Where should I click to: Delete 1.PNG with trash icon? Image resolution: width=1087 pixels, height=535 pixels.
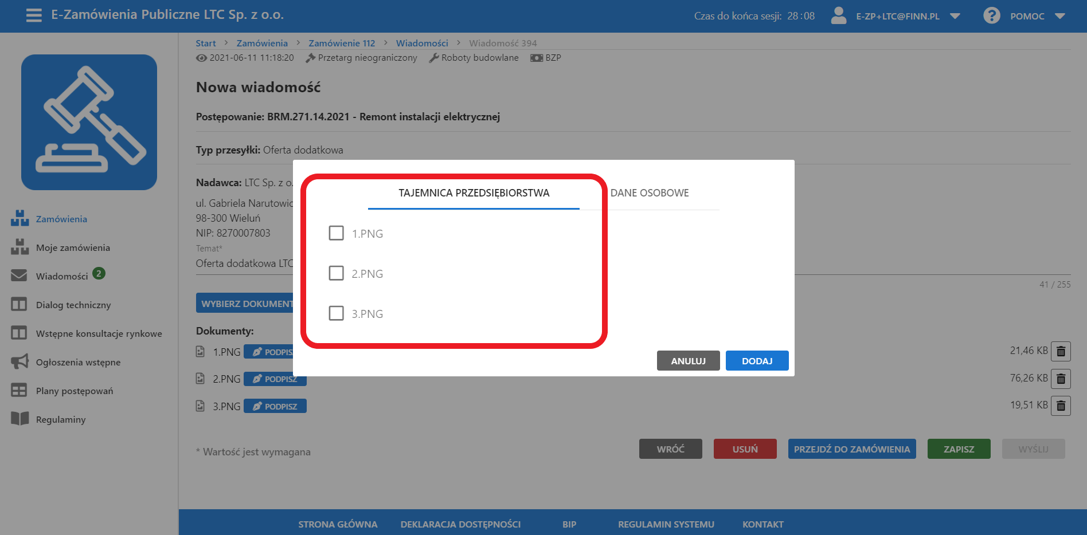1061,351
